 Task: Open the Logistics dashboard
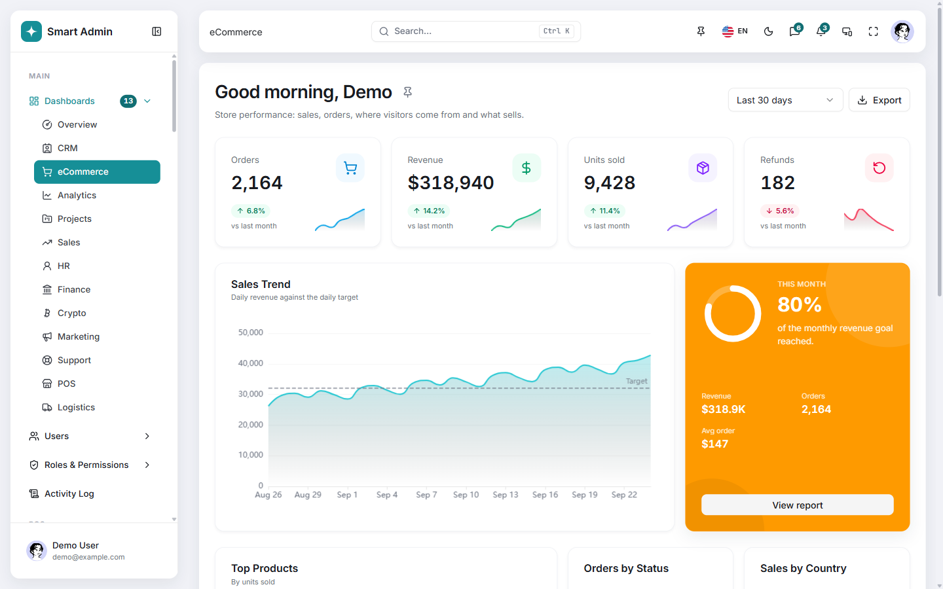pos(97,407)
